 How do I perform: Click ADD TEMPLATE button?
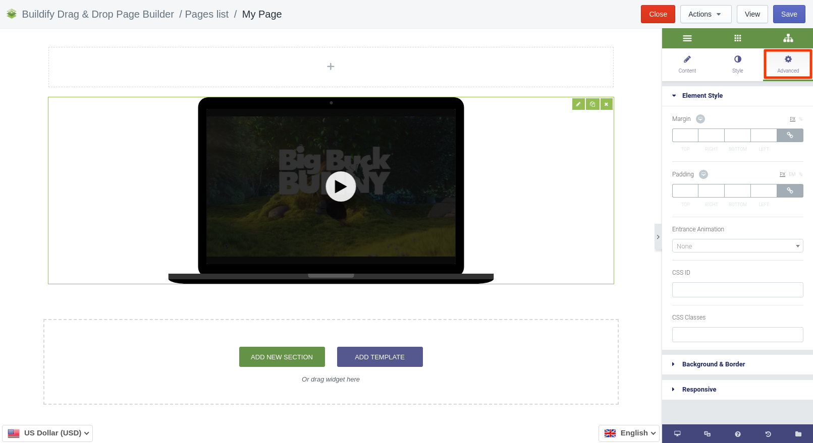(380, 357)
